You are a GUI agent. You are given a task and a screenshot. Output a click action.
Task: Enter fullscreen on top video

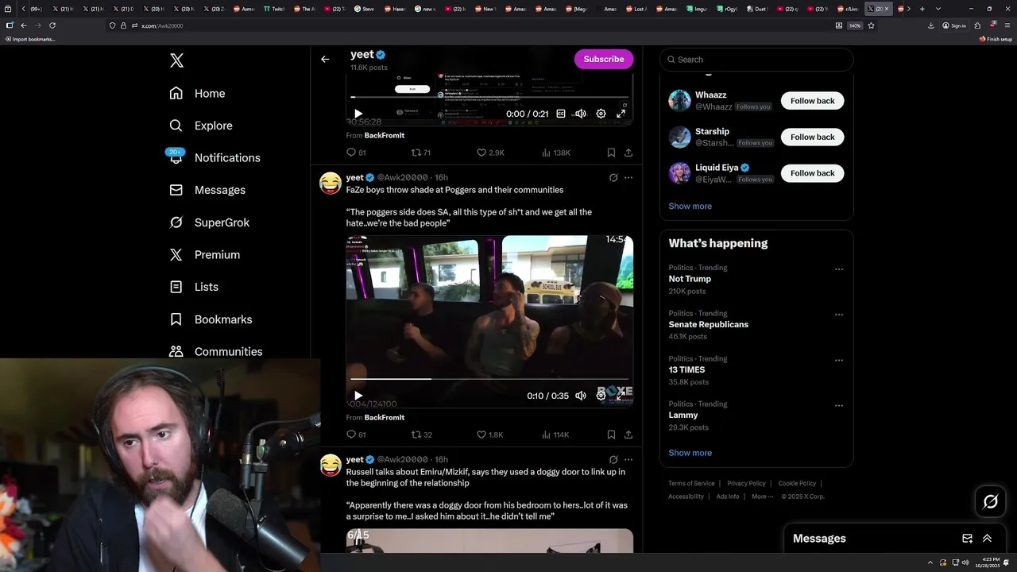tap(621, 114)
